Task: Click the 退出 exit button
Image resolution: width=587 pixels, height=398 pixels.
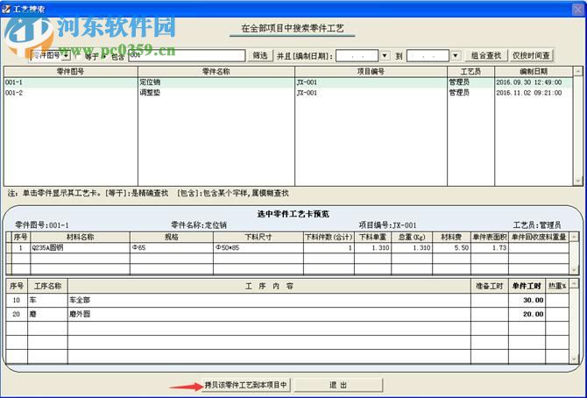Action: click(x=338, y=385)
